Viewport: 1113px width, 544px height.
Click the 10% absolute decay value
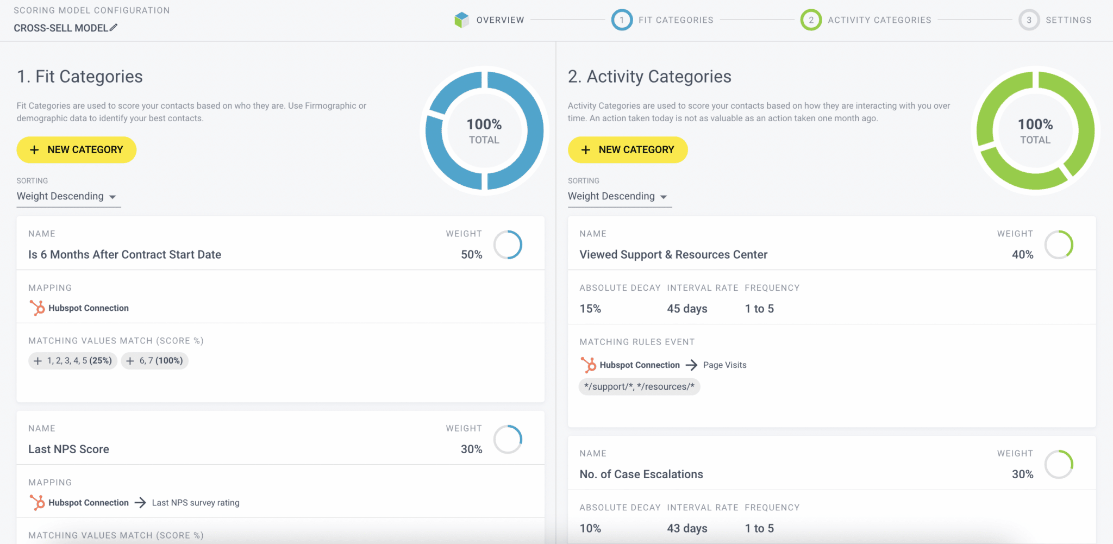(x=590, y=528)
